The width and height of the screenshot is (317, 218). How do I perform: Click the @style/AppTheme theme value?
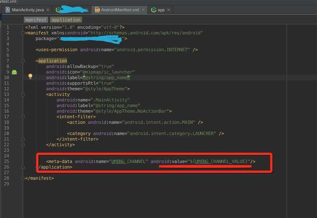(x=105, y=89)
